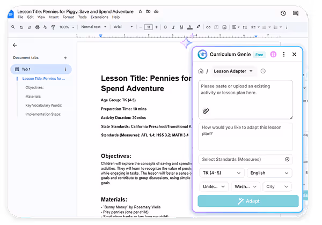Star the document

coord(140,11)
